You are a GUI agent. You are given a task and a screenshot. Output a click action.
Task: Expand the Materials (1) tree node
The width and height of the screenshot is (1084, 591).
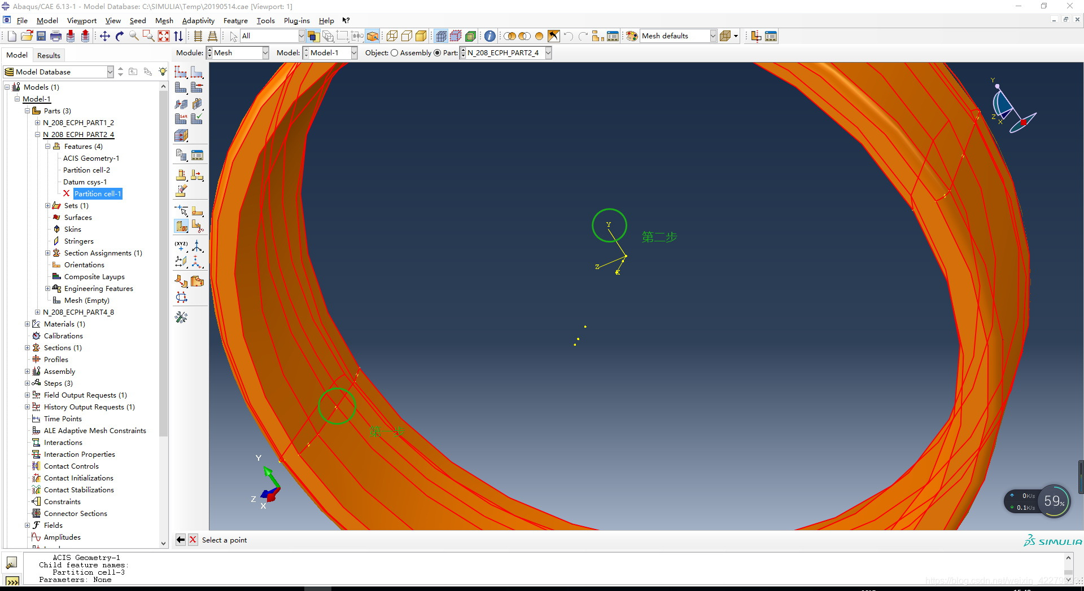[x=27, y=324]
